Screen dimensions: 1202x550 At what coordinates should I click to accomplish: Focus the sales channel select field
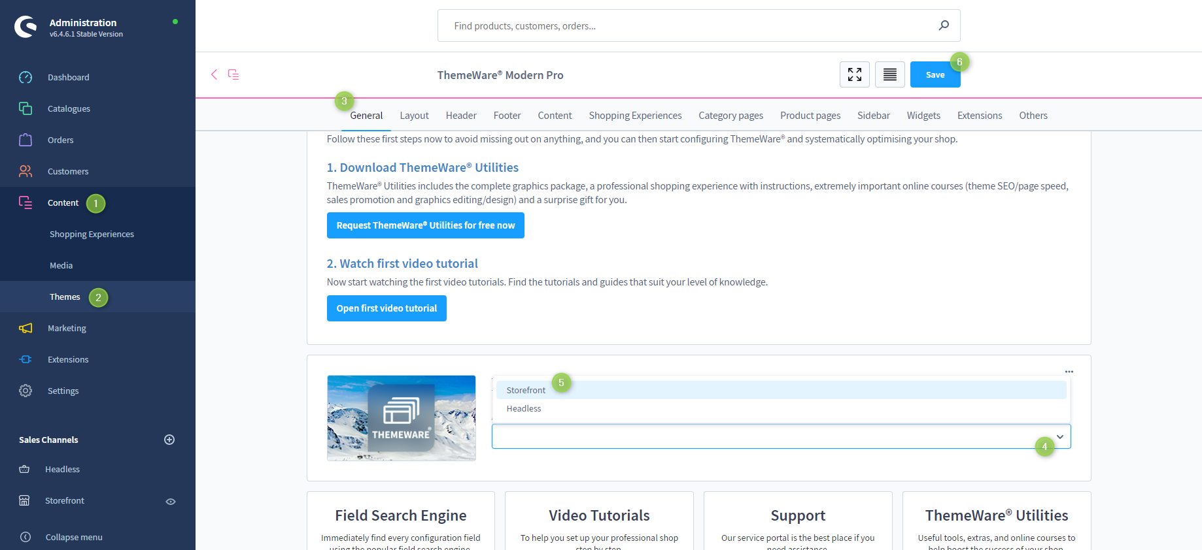click(781, 436)
